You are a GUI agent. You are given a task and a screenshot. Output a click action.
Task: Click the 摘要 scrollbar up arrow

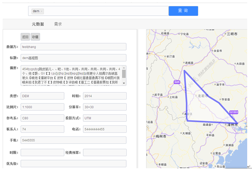pos(124,68)
